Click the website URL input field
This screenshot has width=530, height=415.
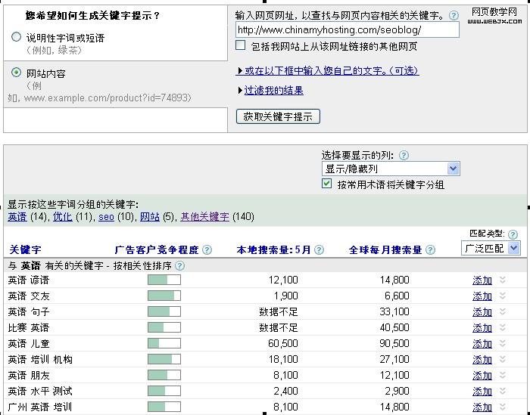coord(347,30)
